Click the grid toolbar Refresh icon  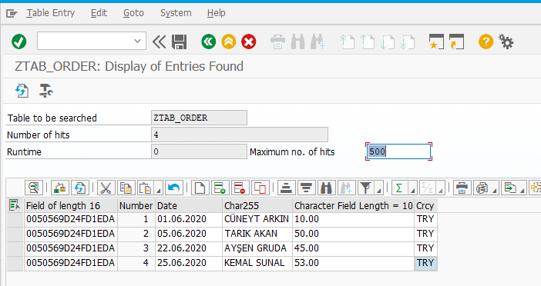point(80,188)
